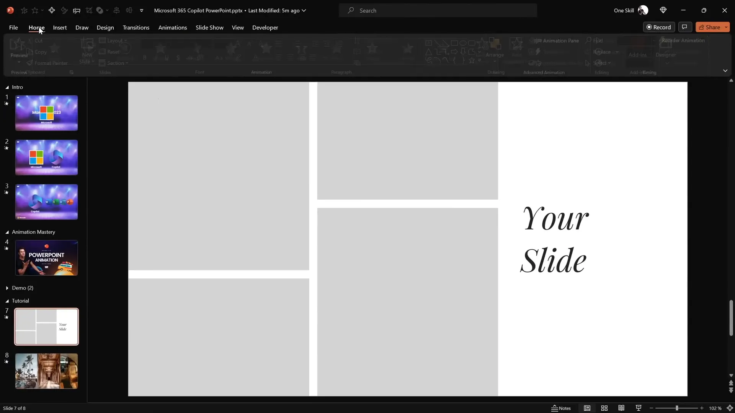Click the Crop icon in quick access toolbar
Screen dimensions: 735x413
90,10
